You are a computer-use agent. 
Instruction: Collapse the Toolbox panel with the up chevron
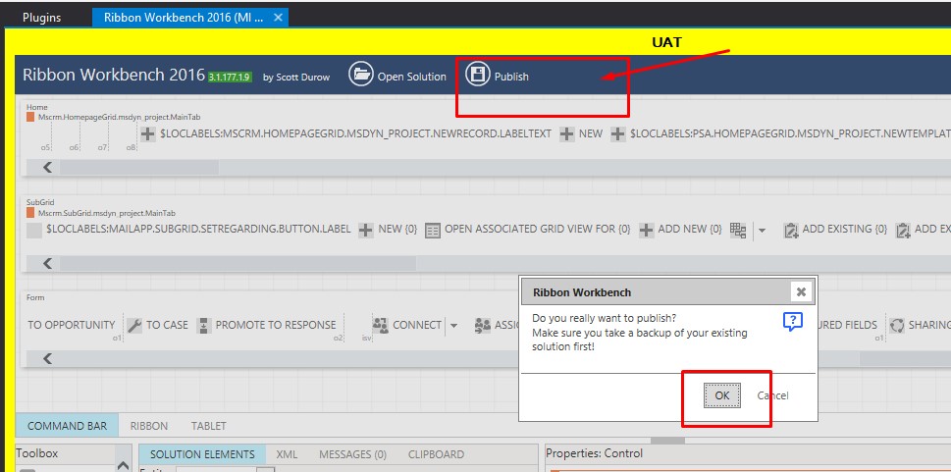pyautogui.click(x=123, y=464)
